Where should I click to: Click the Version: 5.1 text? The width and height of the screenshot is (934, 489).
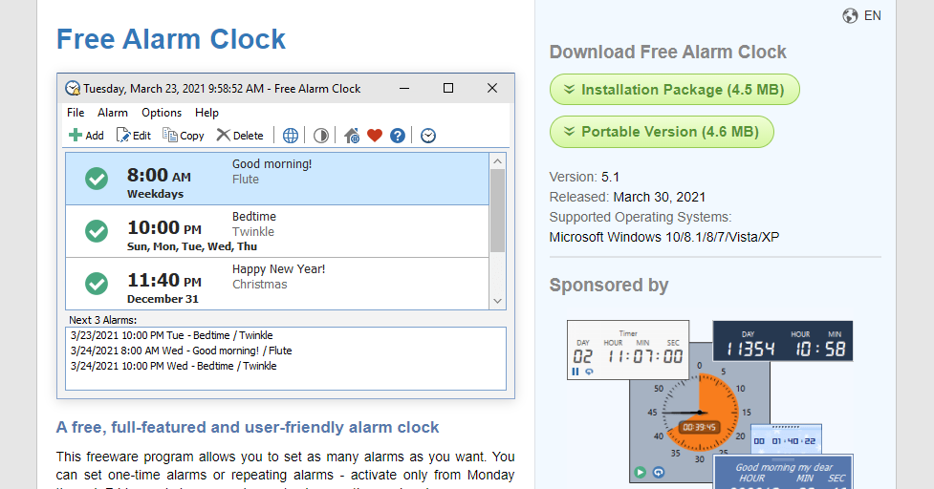click(x=584, y=177)
